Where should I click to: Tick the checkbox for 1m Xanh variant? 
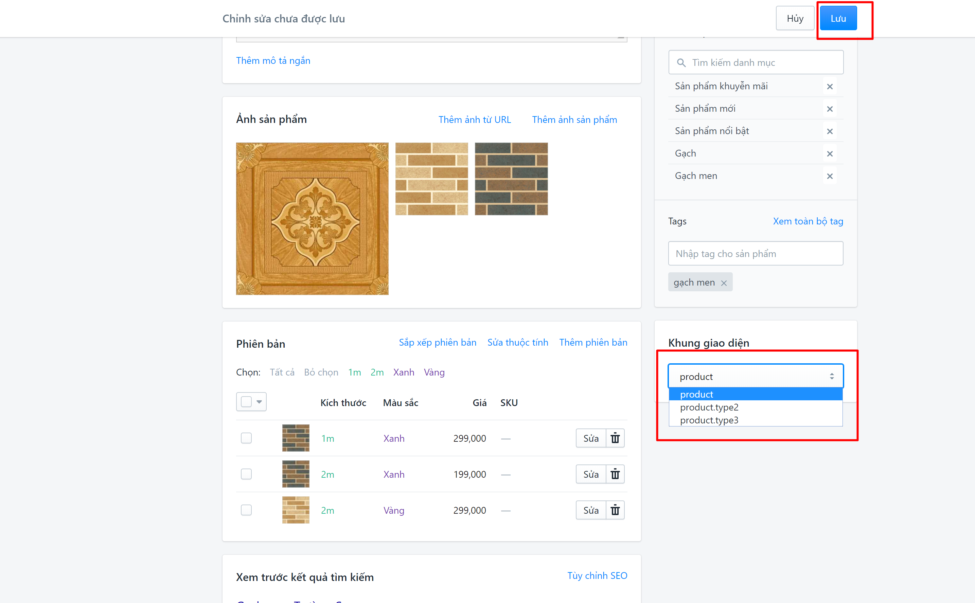pos(246,438)
